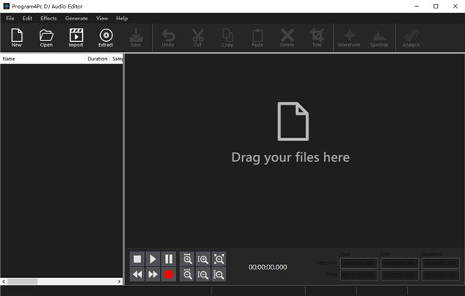Image resolution: width=465 pixels, height=296 pixels.
Task: Open the Edit menu
Action: tap(27, 19)
